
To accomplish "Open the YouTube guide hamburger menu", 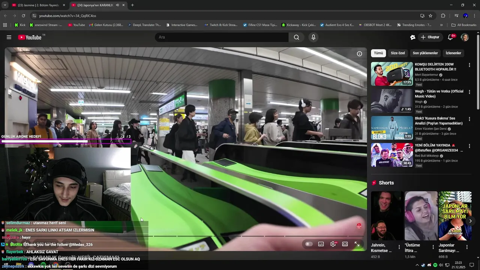I will pos(9,37).
